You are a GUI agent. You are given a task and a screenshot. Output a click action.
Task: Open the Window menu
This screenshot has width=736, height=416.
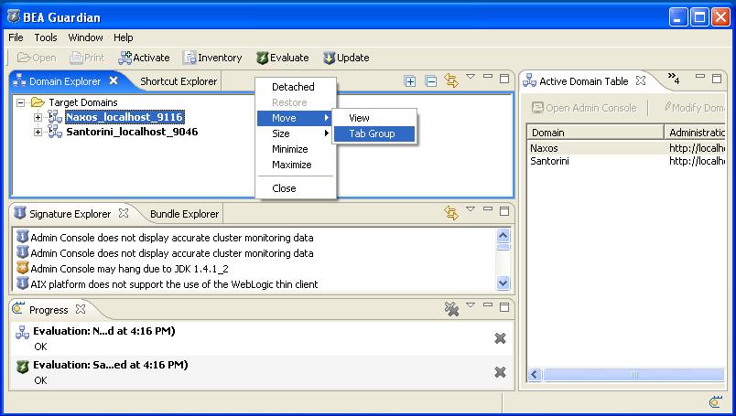point(85,37)
